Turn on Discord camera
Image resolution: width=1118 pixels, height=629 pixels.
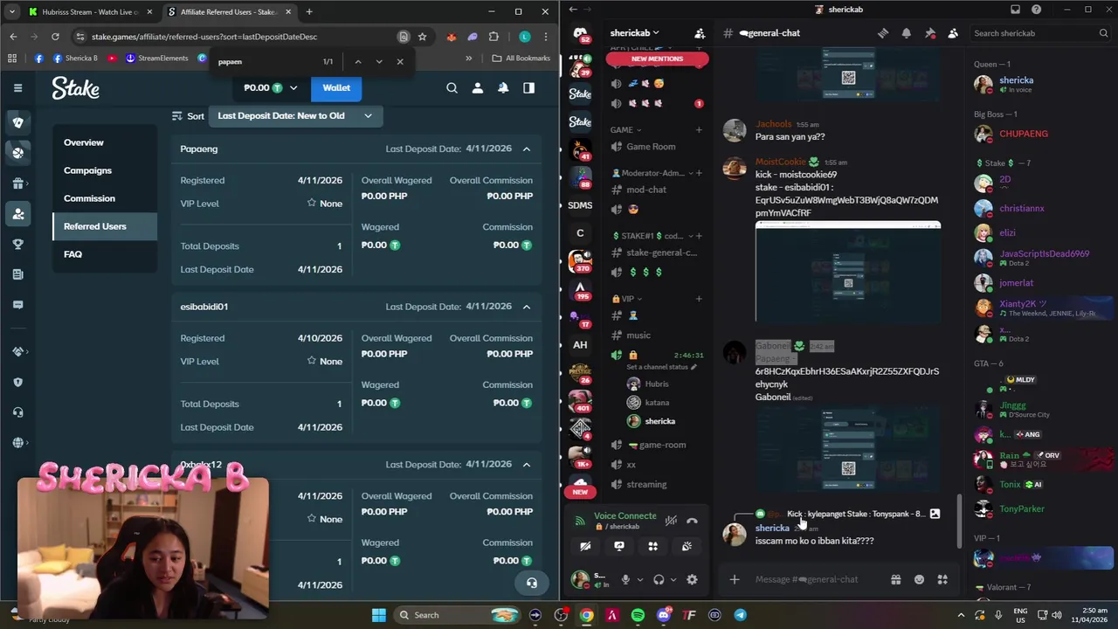(x=585, y=546)
